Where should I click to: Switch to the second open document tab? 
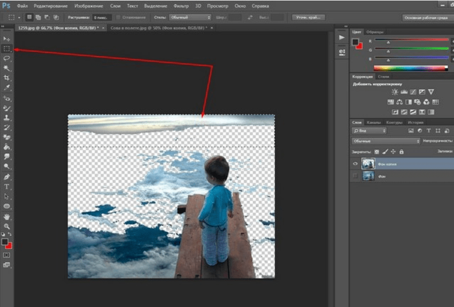[159, 28]
